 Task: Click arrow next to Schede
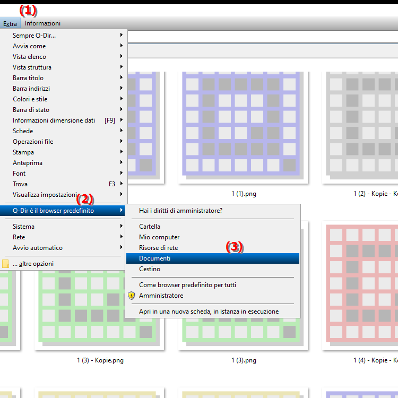click(x=122, y=131)
